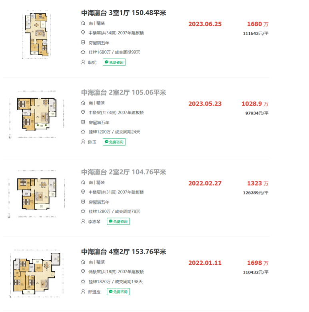Click shield icon beside 房屋满五年 in third listing
Screen dimensions: 309x312
point(83,202)
